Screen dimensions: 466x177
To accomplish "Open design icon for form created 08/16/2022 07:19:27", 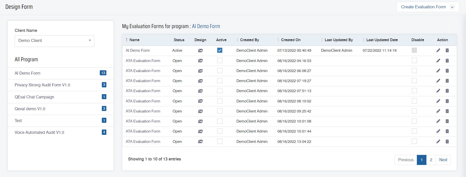I will (x=200, y=81).
